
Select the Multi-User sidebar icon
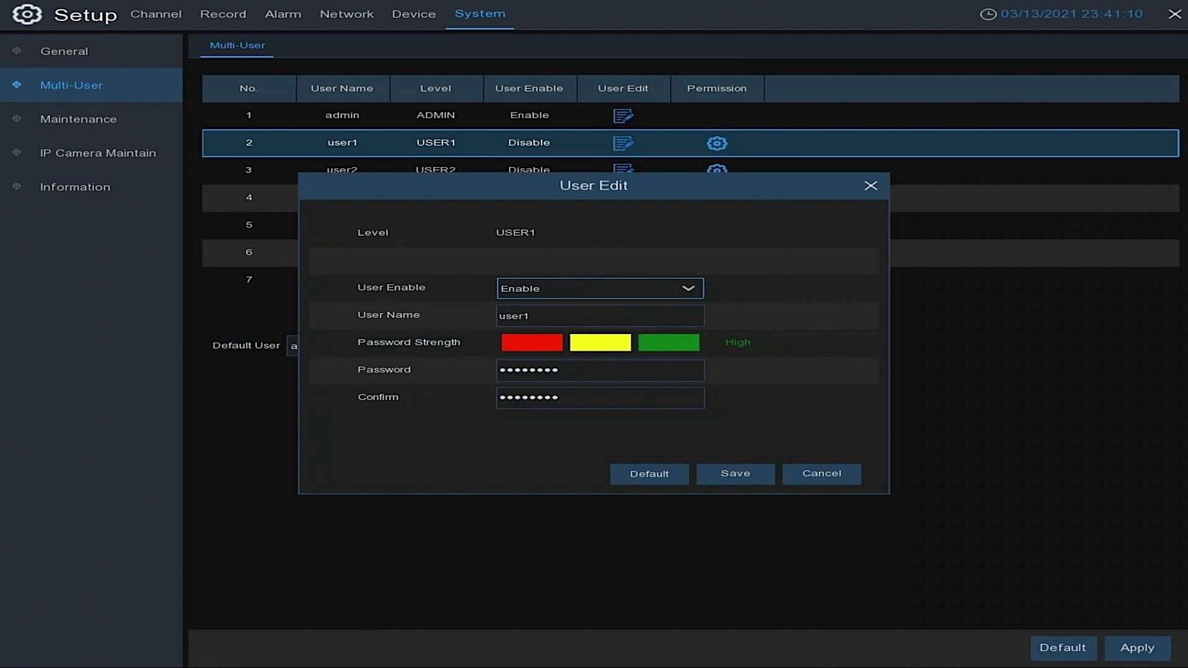tap(16, 85)
